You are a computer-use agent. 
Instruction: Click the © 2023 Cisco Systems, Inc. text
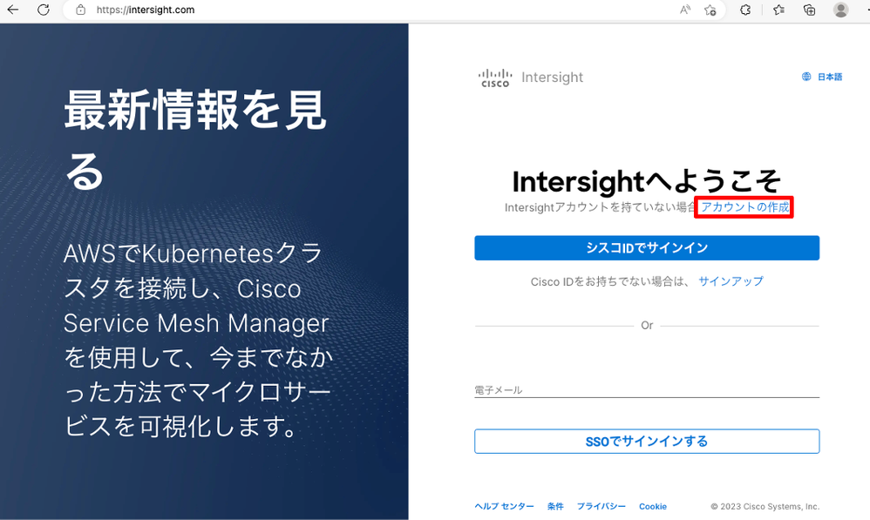tap(765, 506)
